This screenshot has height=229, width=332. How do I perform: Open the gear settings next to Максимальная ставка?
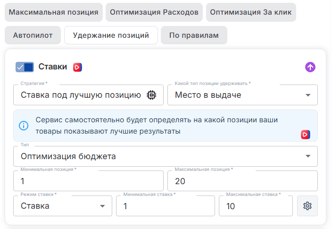[x=307, y=206]
